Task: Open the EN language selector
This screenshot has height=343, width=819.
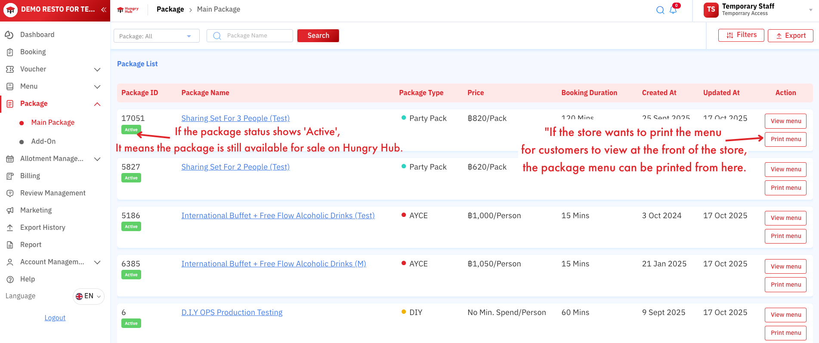Action: 89,296
